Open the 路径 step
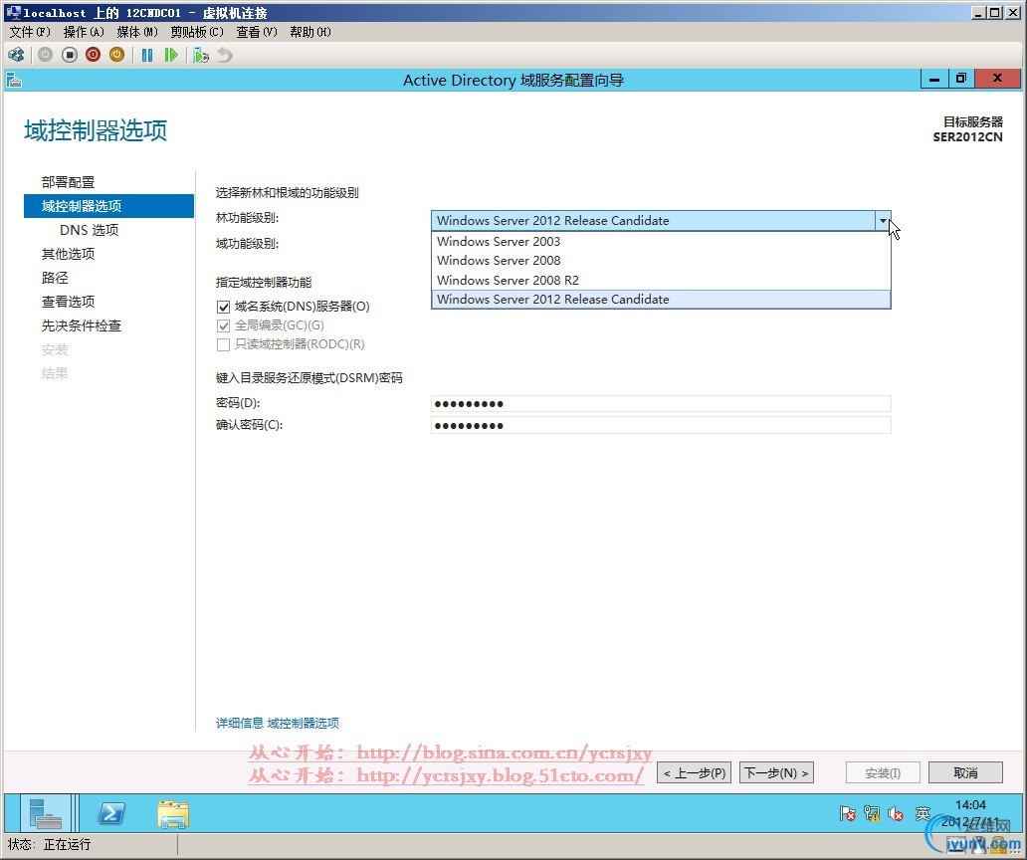Viewport: 1027px width, 860px height. coord(55,278)
